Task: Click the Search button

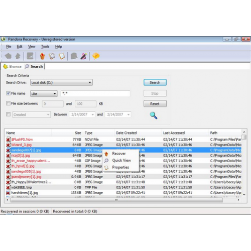Action: pos(155,82)
